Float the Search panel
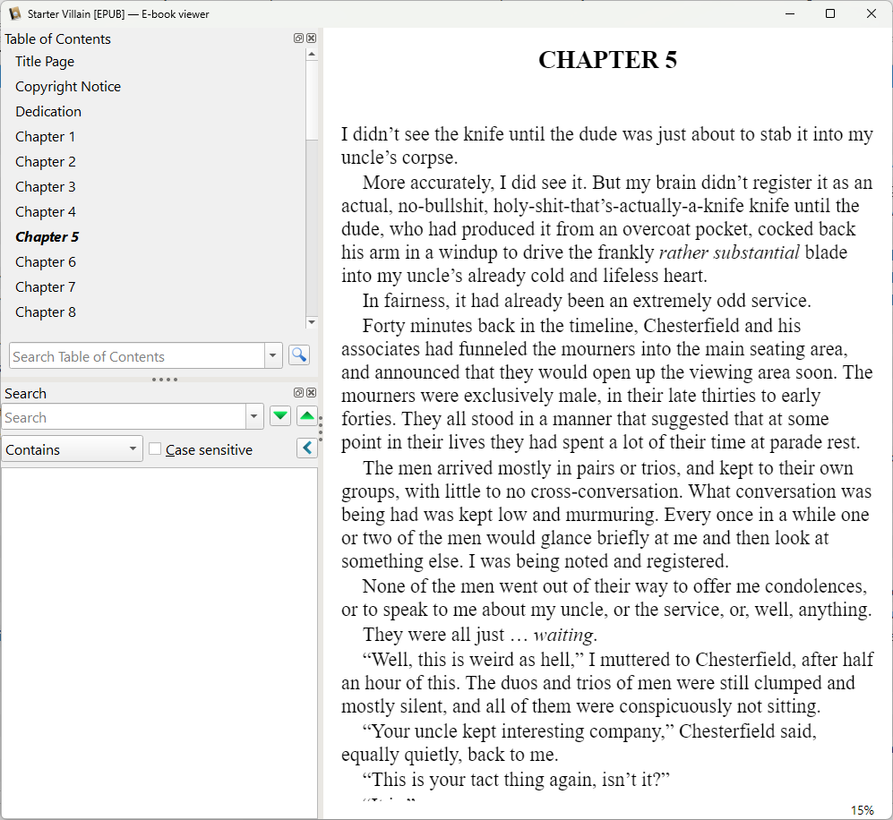 pyautogui.click(x=298, y=393)
